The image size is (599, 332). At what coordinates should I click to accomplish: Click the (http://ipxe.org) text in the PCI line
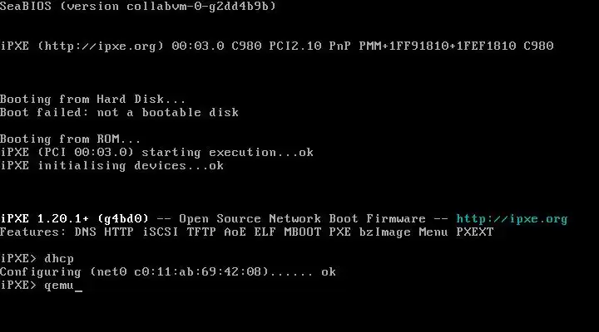(101, 46)
